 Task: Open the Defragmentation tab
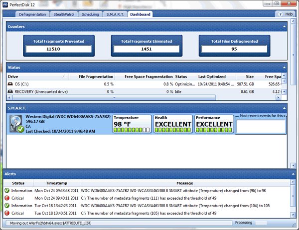pyautogui.click(x=32, y=14)
